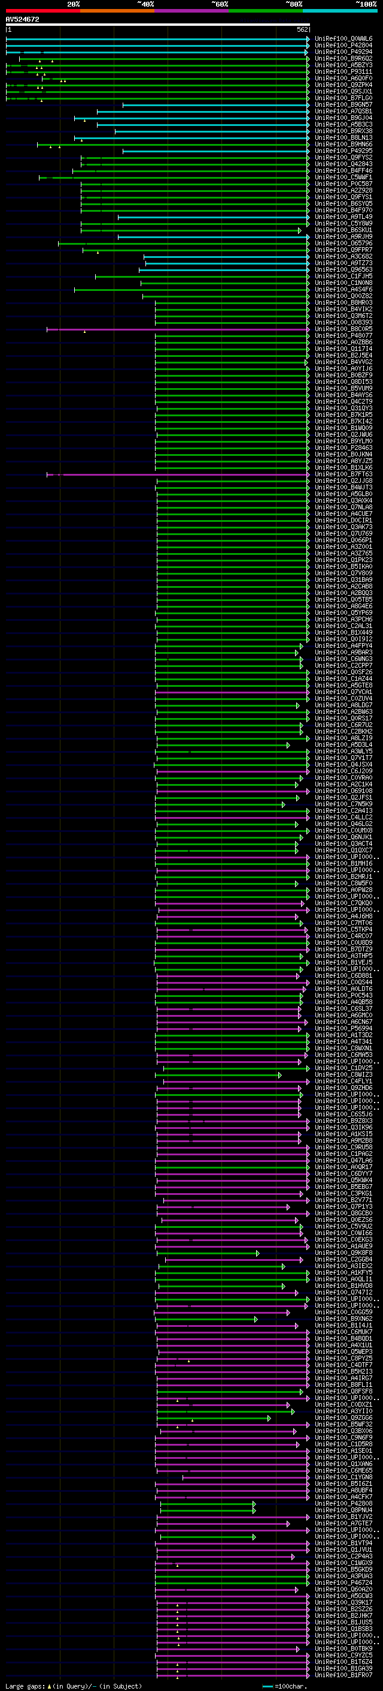Click label UniRef100_B8LN13

coord(343,138)
